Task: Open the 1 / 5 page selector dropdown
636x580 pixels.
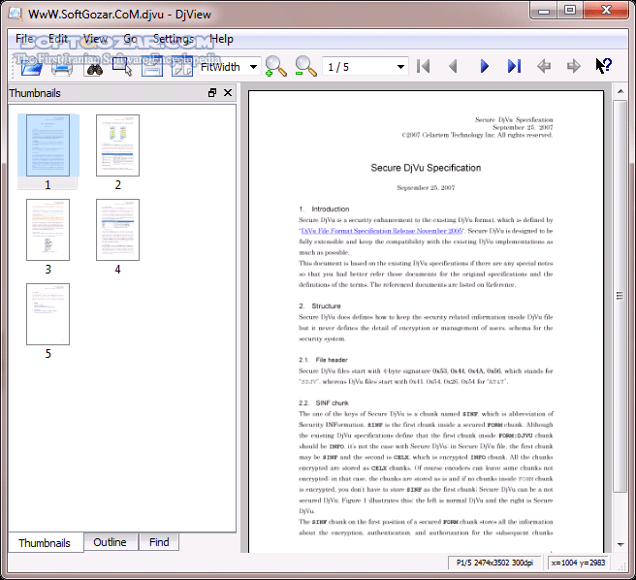Action: pos(366,67)
